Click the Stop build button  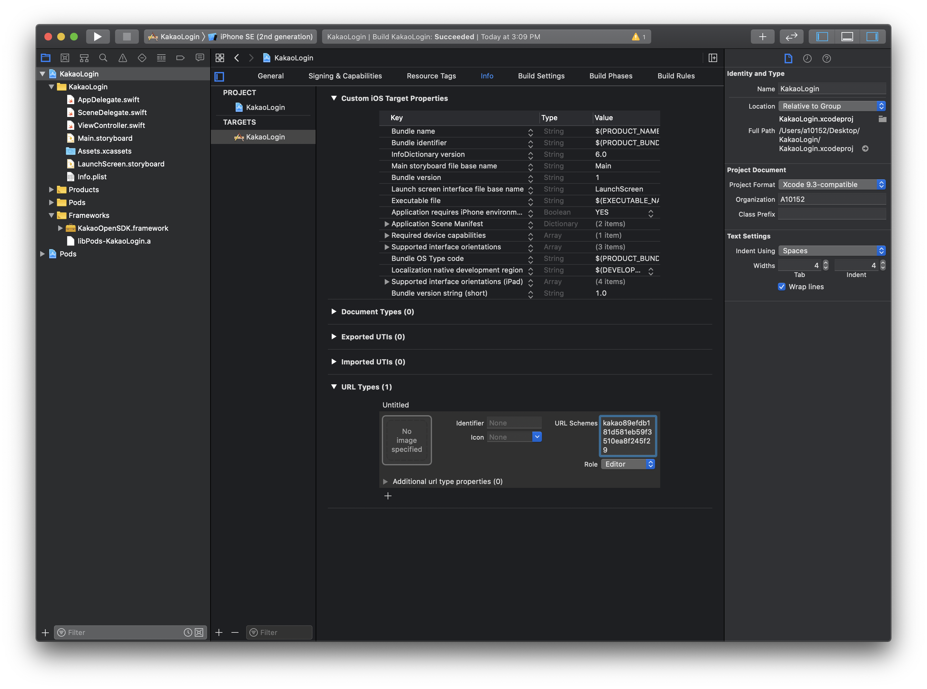[x=127, y=37]
